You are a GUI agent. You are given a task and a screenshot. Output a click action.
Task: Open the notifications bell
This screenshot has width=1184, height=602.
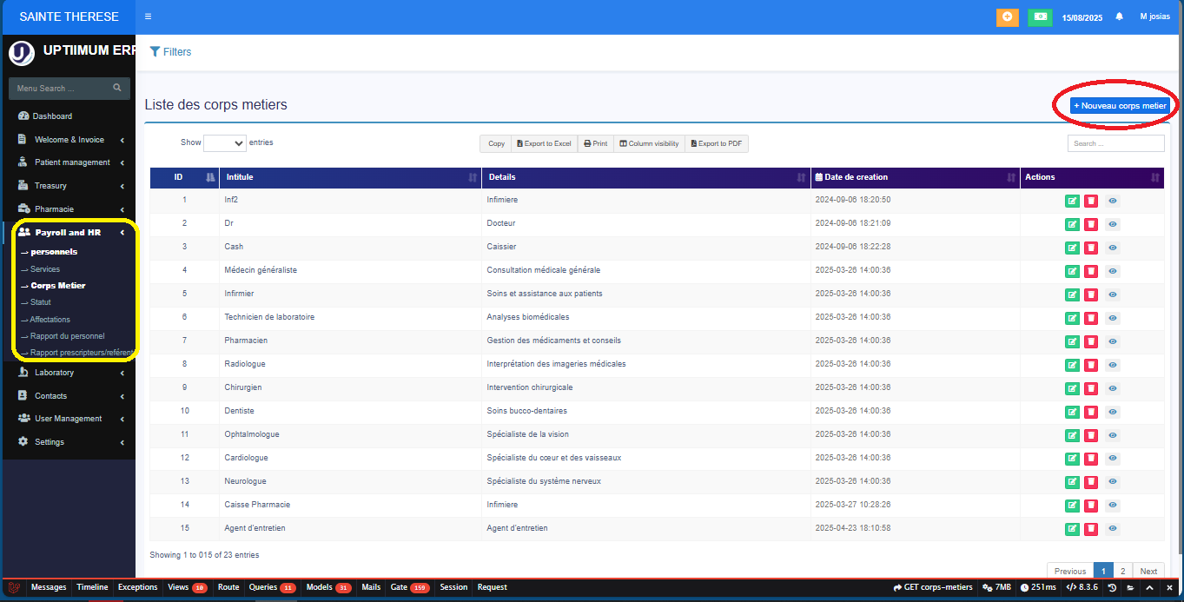coord(1119,17)
